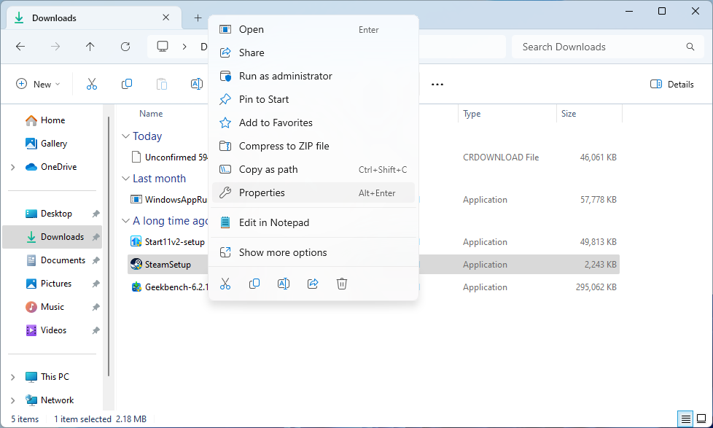The width and height of the screenshot is (713, 428).
Task: Unpin Desktop from Quick access pin icon
Action: click(x=96, y=214)
